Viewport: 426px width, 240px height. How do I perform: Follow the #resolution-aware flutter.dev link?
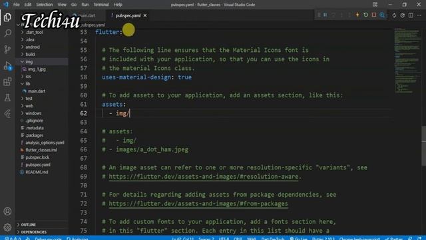(204, 177)
